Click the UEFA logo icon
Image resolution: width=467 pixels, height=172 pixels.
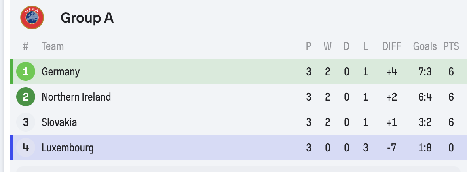[x=32, y=18]
